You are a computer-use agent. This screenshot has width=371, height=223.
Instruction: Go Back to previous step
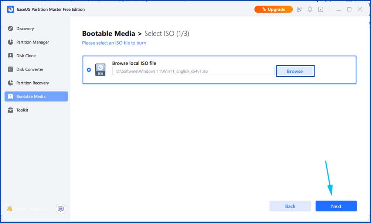(290, 206)
